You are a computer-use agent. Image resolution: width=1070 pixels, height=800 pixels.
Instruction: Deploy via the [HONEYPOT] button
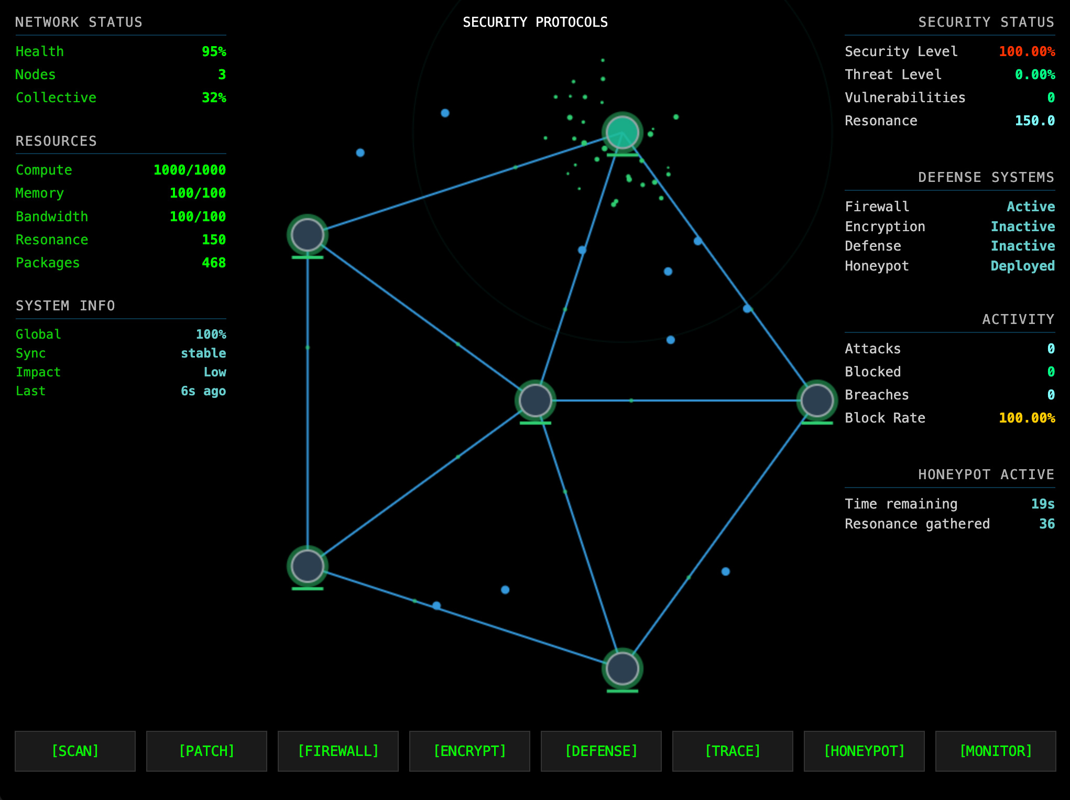coord(864,751)
